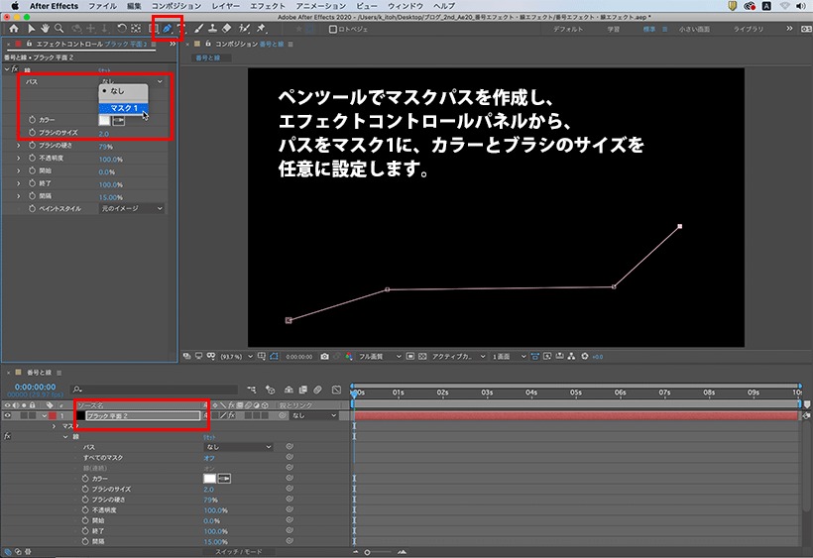Image resolution: width=813 pixels, height=558 pixels.
Task: Open the parent link なし dropdown in timeline
Action: click(313, 415)
